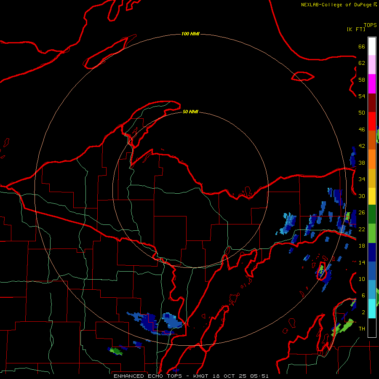Click the Enhanced Echo Tops KMQT caption
The image size is (379, 379).
[x=191, y=376]
